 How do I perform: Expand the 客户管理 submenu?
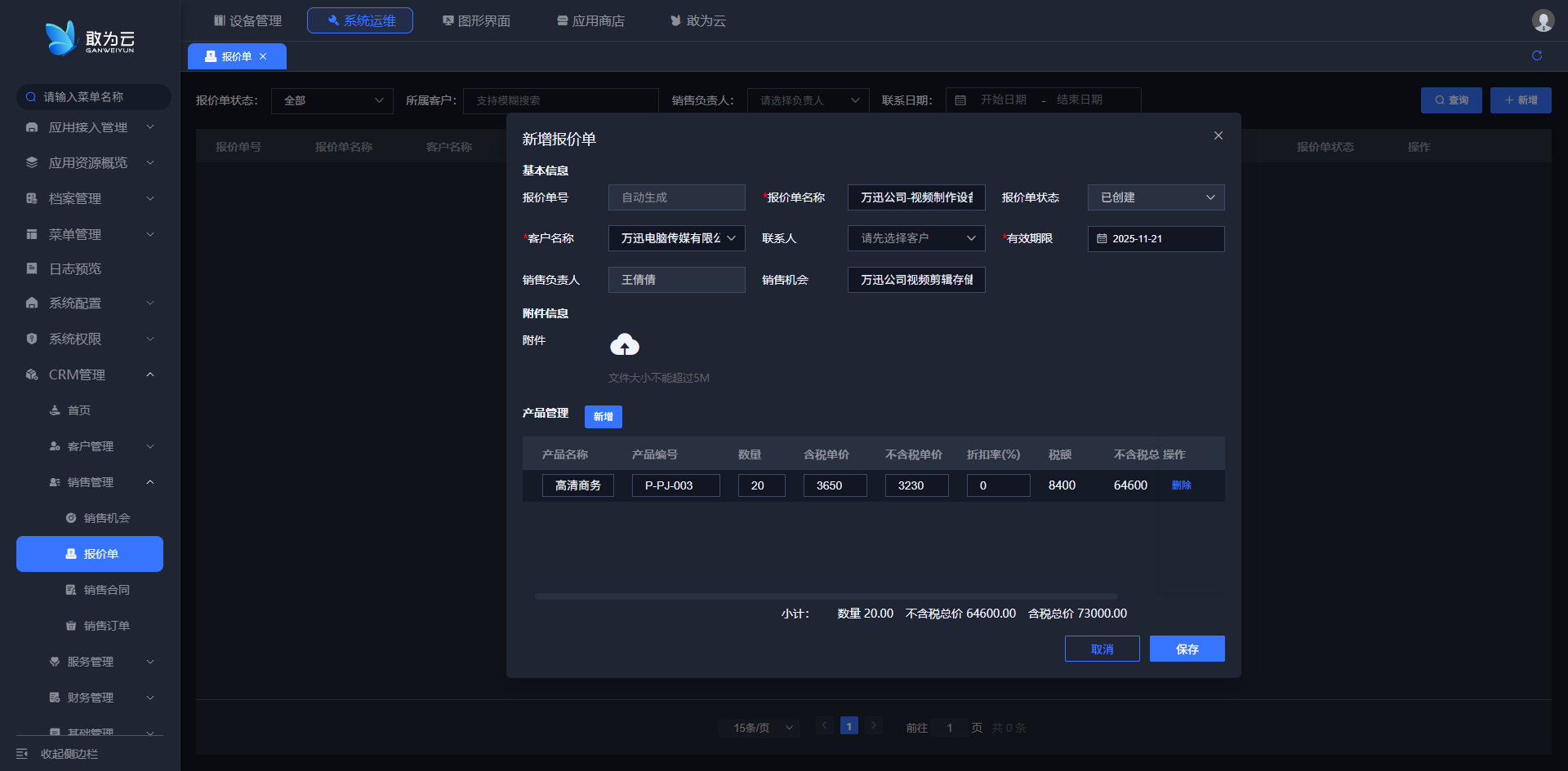click(150, 446)
